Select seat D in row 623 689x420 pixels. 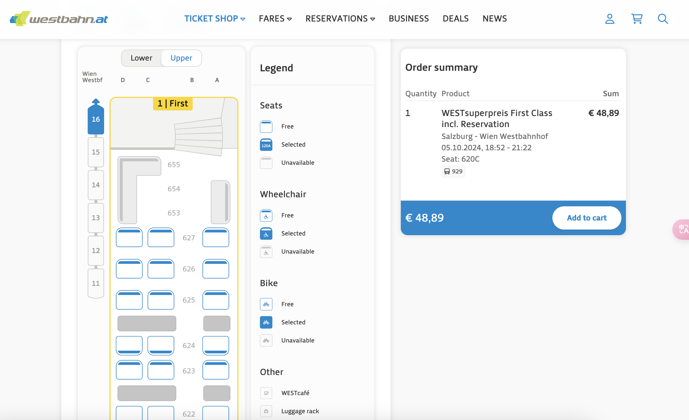pyautogui.click(x=129, y=370)
